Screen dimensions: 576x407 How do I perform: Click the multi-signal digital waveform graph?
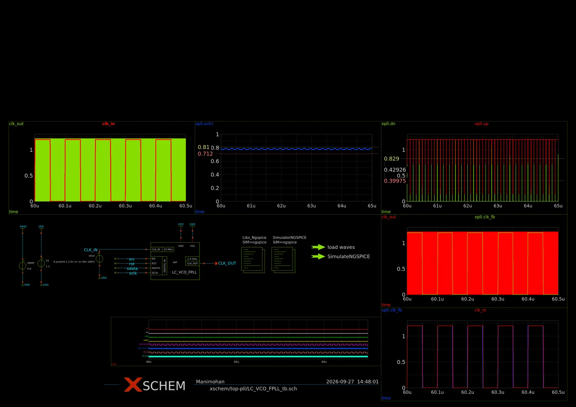point(246,342)
